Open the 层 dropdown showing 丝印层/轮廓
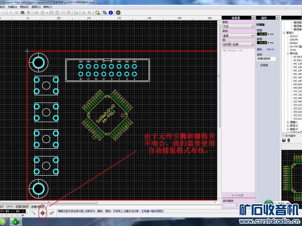The image size is (302, 226). pyautogui.click(x=238, y=44)
